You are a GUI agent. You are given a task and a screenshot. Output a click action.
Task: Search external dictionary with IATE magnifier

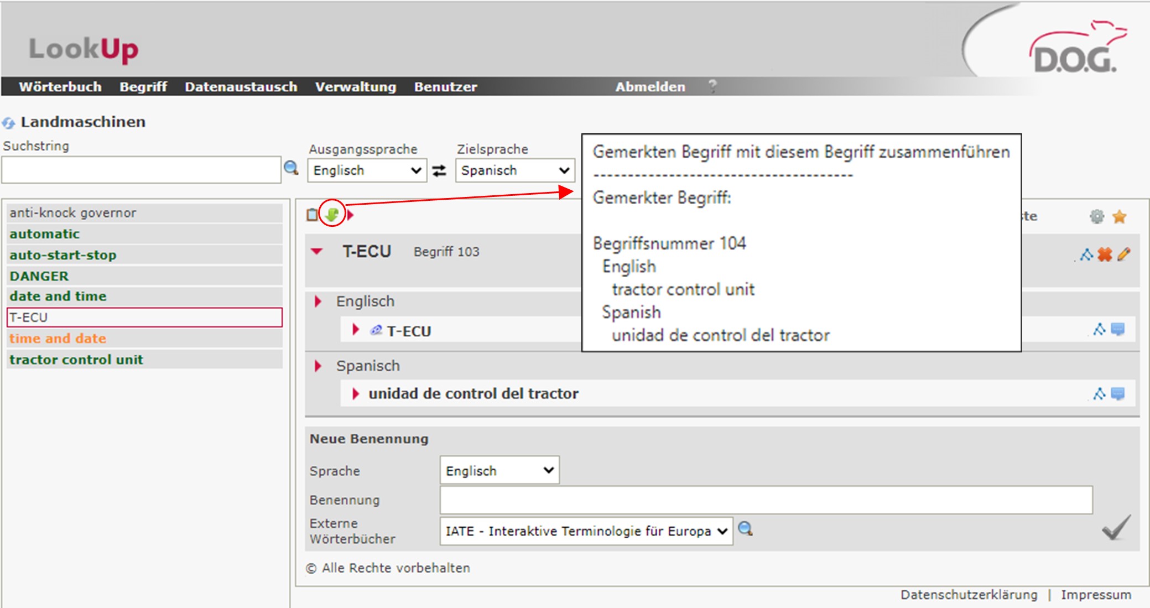pos(746,529)
